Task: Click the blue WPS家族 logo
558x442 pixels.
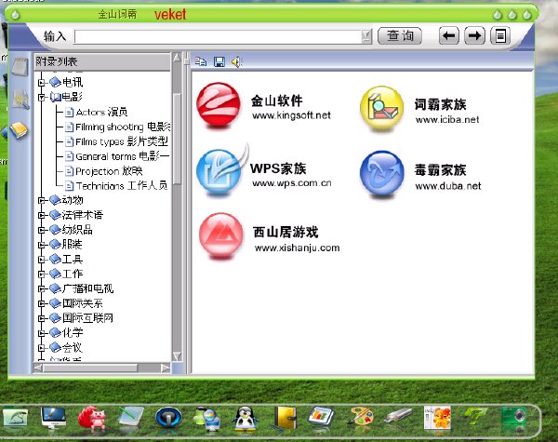Action: click(219, 171)
